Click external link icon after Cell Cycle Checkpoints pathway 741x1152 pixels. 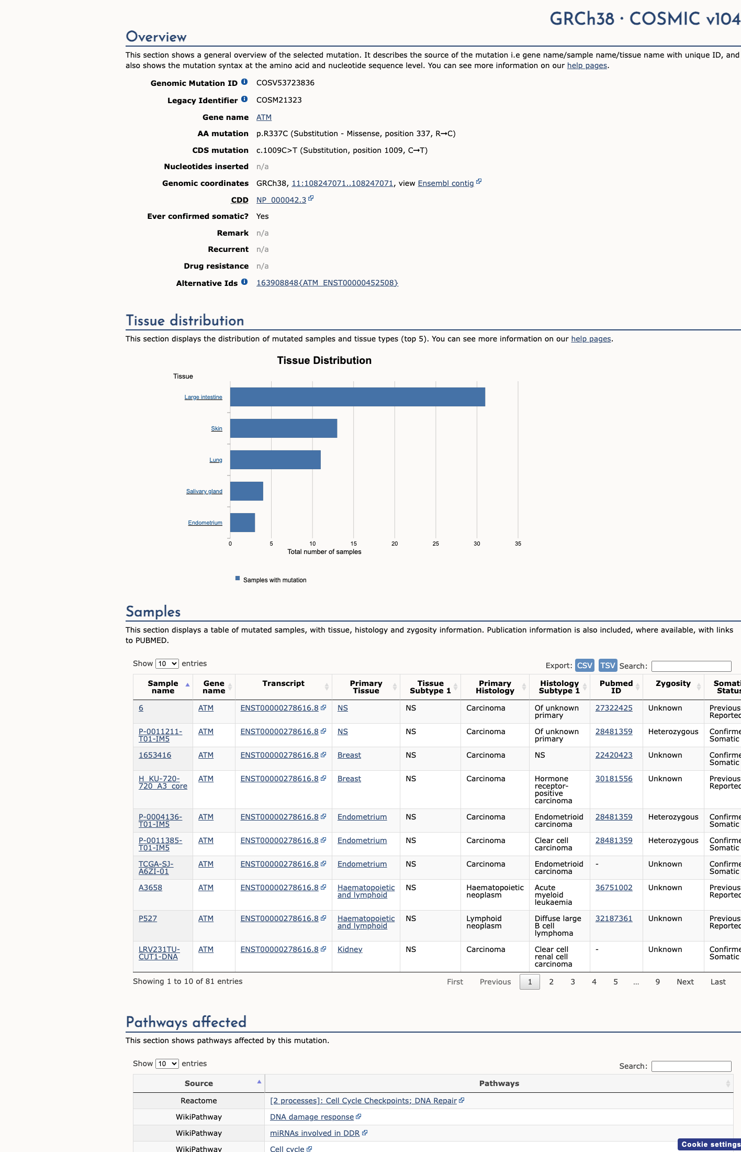pos(462,1100)
